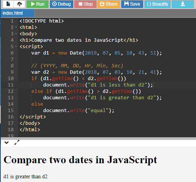196x182 pixels.
Task: Click the closing script tag line
Action: 33,117
